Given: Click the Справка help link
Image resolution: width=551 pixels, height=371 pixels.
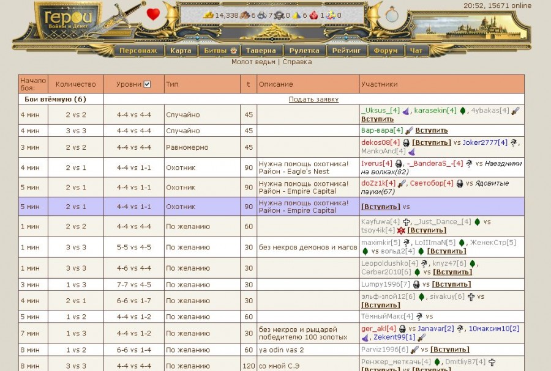Looking at the screenshot, I should click(297, 62).
